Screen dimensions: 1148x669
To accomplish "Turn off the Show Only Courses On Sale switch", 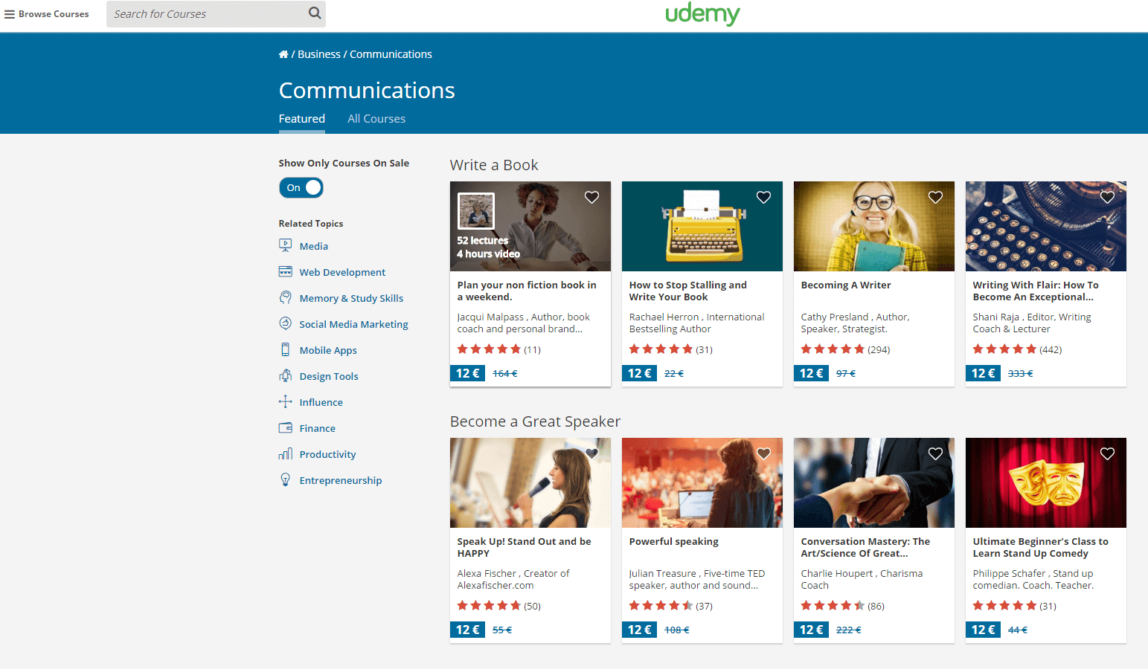I will [x=301, y=187].
